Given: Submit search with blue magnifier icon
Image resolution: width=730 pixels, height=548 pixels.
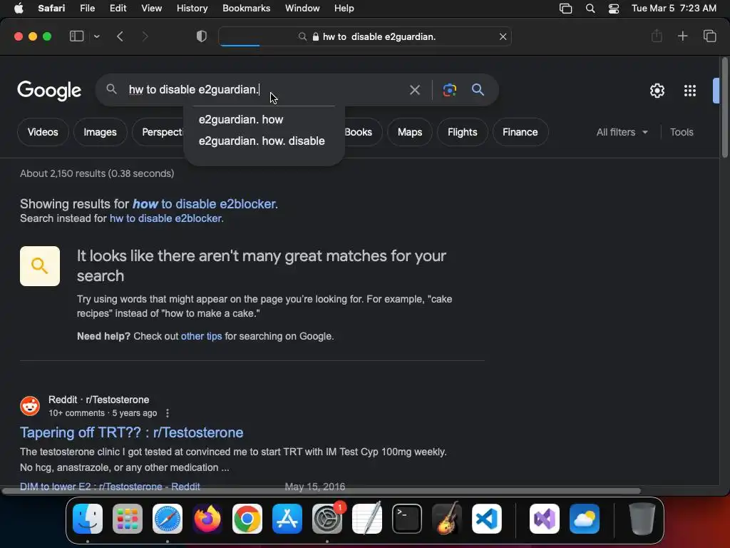Looking at the screenshot, I should (x=478, y=89).
